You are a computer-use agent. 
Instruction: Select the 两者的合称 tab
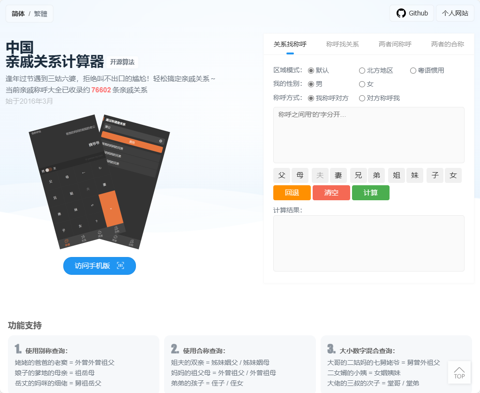click(x=448, y=44)
